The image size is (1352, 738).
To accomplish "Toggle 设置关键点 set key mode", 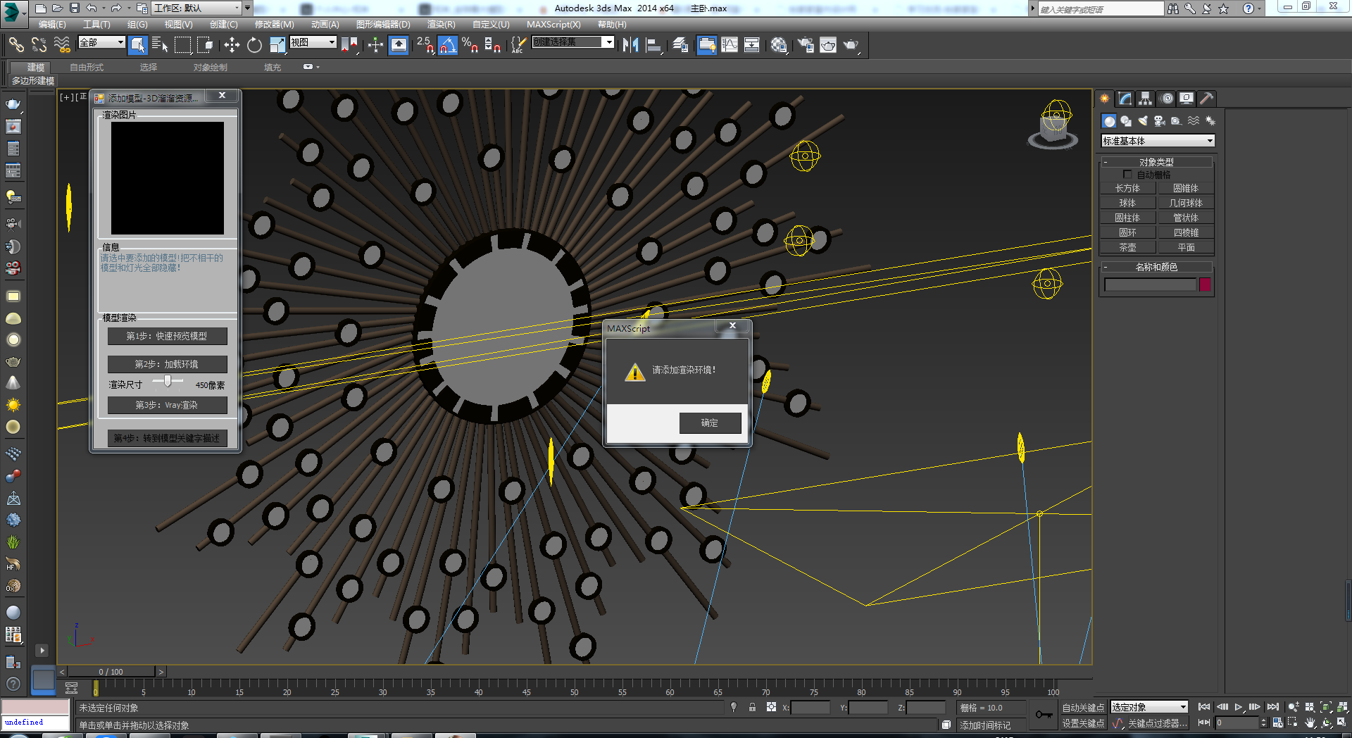I will click(1083, 723).
